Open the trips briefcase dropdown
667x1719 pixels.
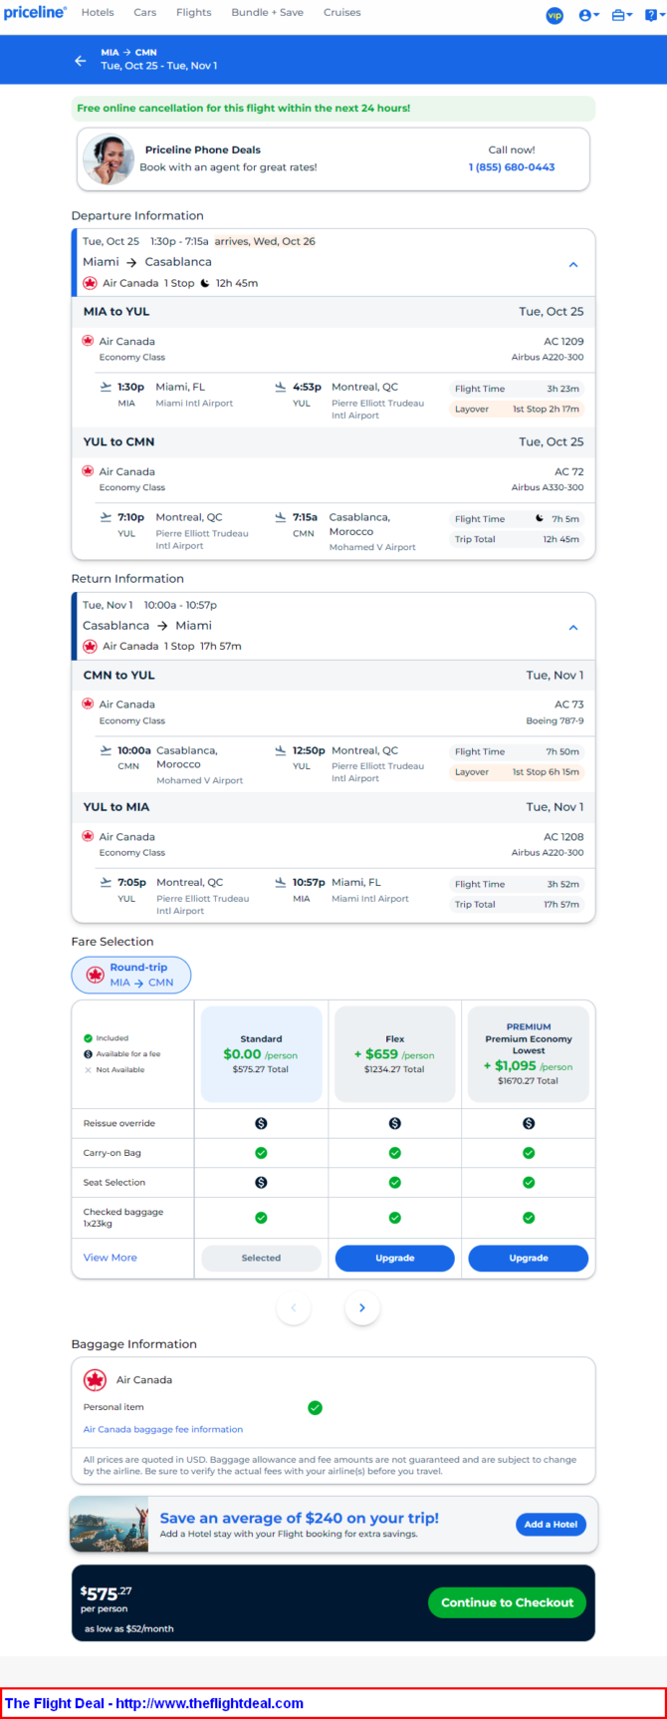[x=622, y=15]
